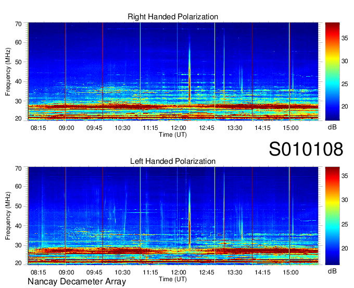Image resolution: width=354 pixels, height=288 pixels.
Task: Click 70 MHz tick on left-handed plot
Action: [18, 169]
